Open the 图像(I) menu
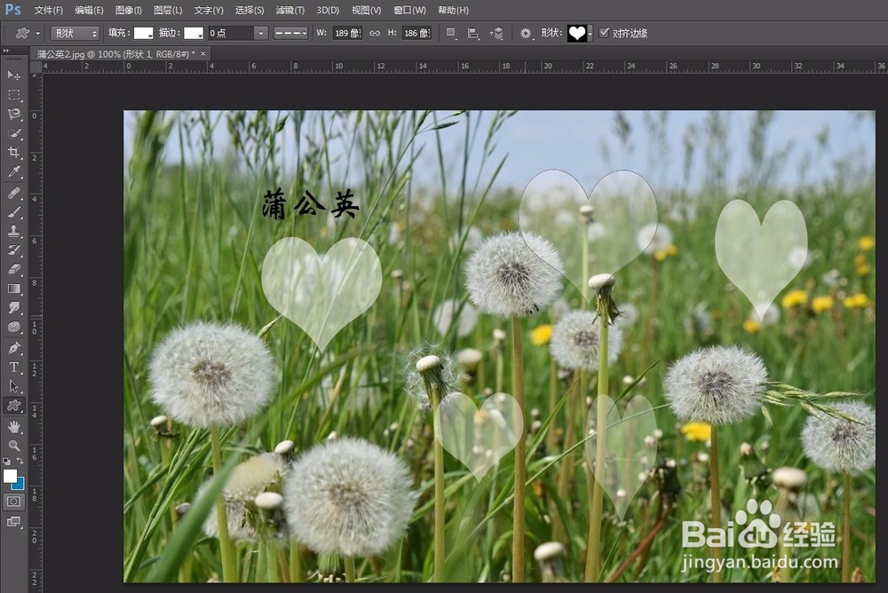888x593 pixels. (129, 10)
